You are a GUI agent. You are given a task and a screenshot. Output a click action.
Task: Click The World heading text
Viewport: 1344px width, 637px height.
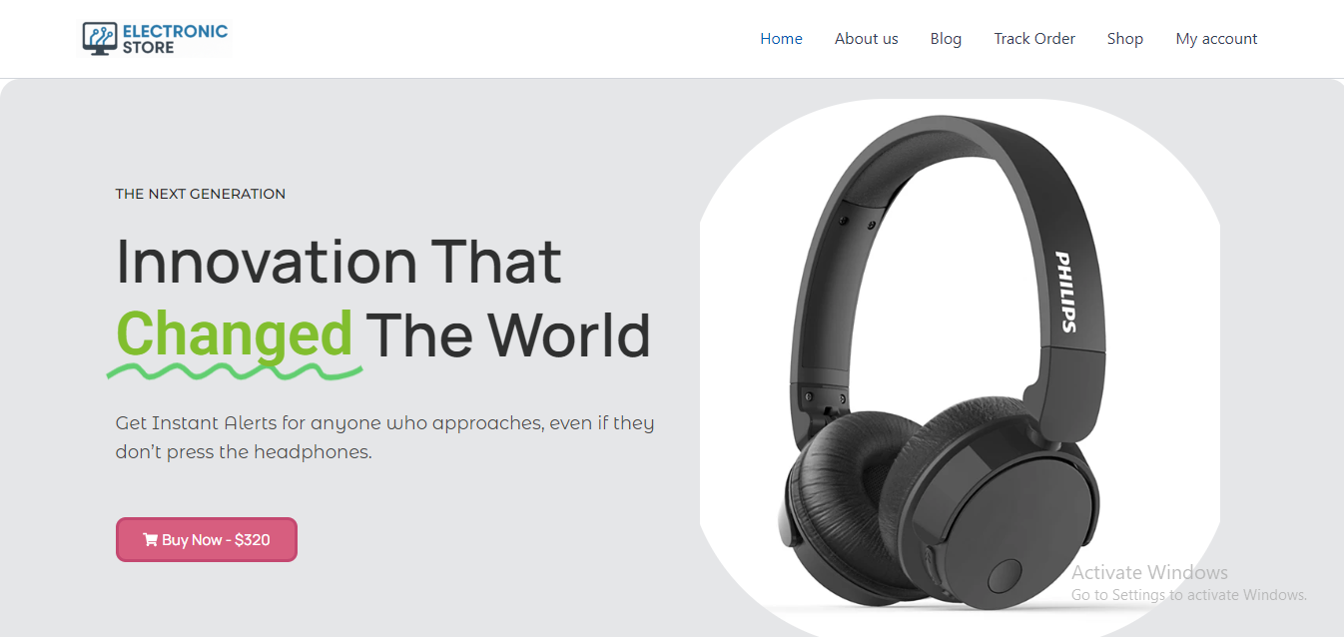point(508,334)
